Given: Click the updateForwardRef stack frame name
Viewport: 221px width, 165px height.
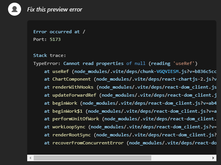Looking at the screenshot, I should point(74,95).
